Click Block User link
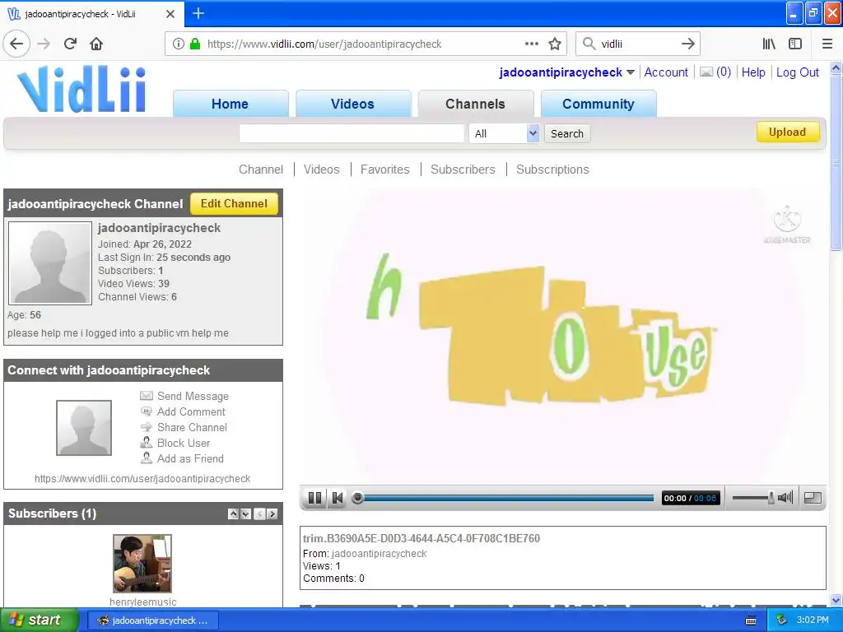Image resolution: width=843 pixels, height=632 pixels. 184,443
